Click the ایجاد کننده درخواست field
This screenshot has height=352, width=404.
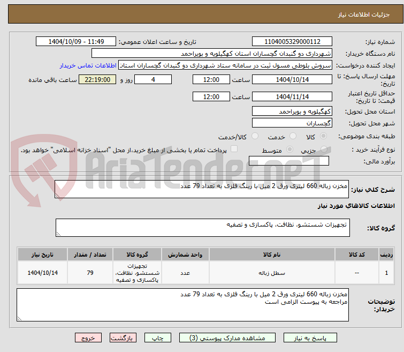(225, 65)
